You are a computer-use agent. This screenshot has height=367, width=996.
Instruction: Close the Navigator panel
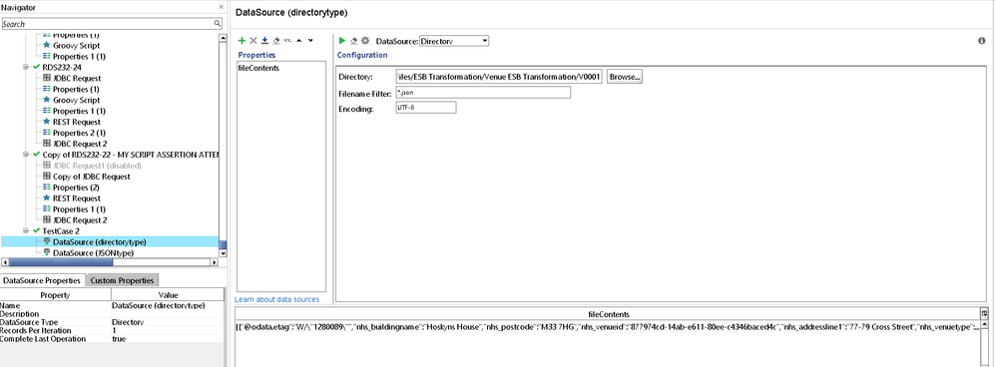pyautogui.click(x=221, y=7)
